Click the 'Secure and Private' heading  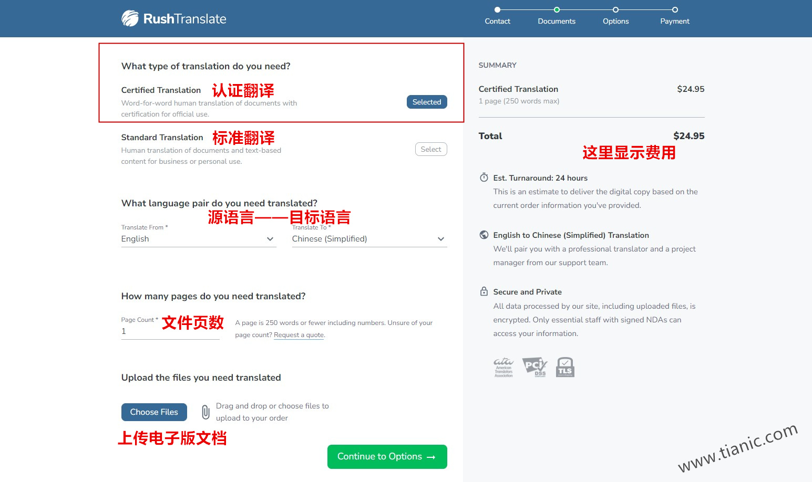pyautogui.click(x=527, y=292)
